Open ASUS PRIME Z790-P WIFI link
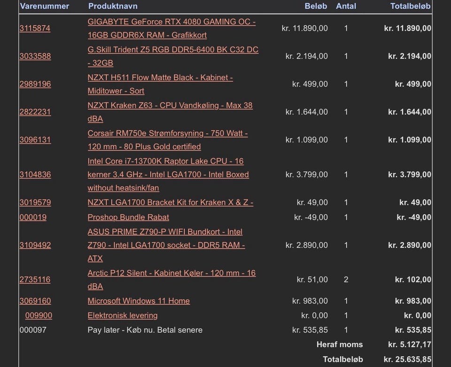The height and width of the screenshot is (367, 451). (166, 245)
